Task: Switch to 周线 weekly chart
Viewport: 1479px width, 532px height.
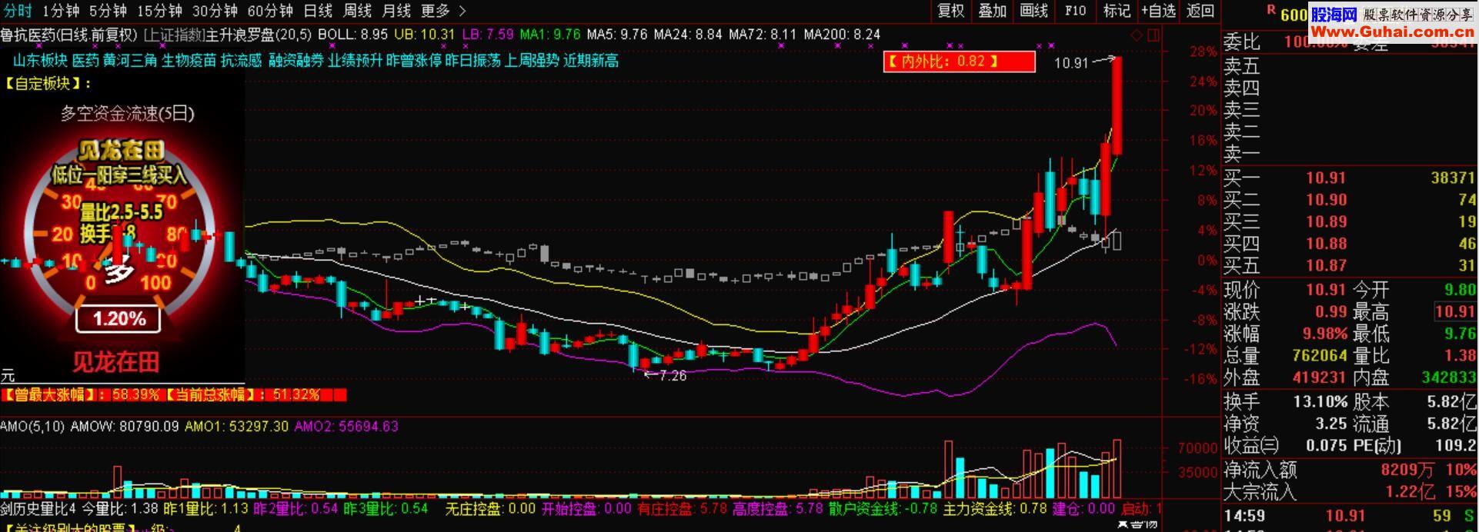Action: [x=357, y=11]
